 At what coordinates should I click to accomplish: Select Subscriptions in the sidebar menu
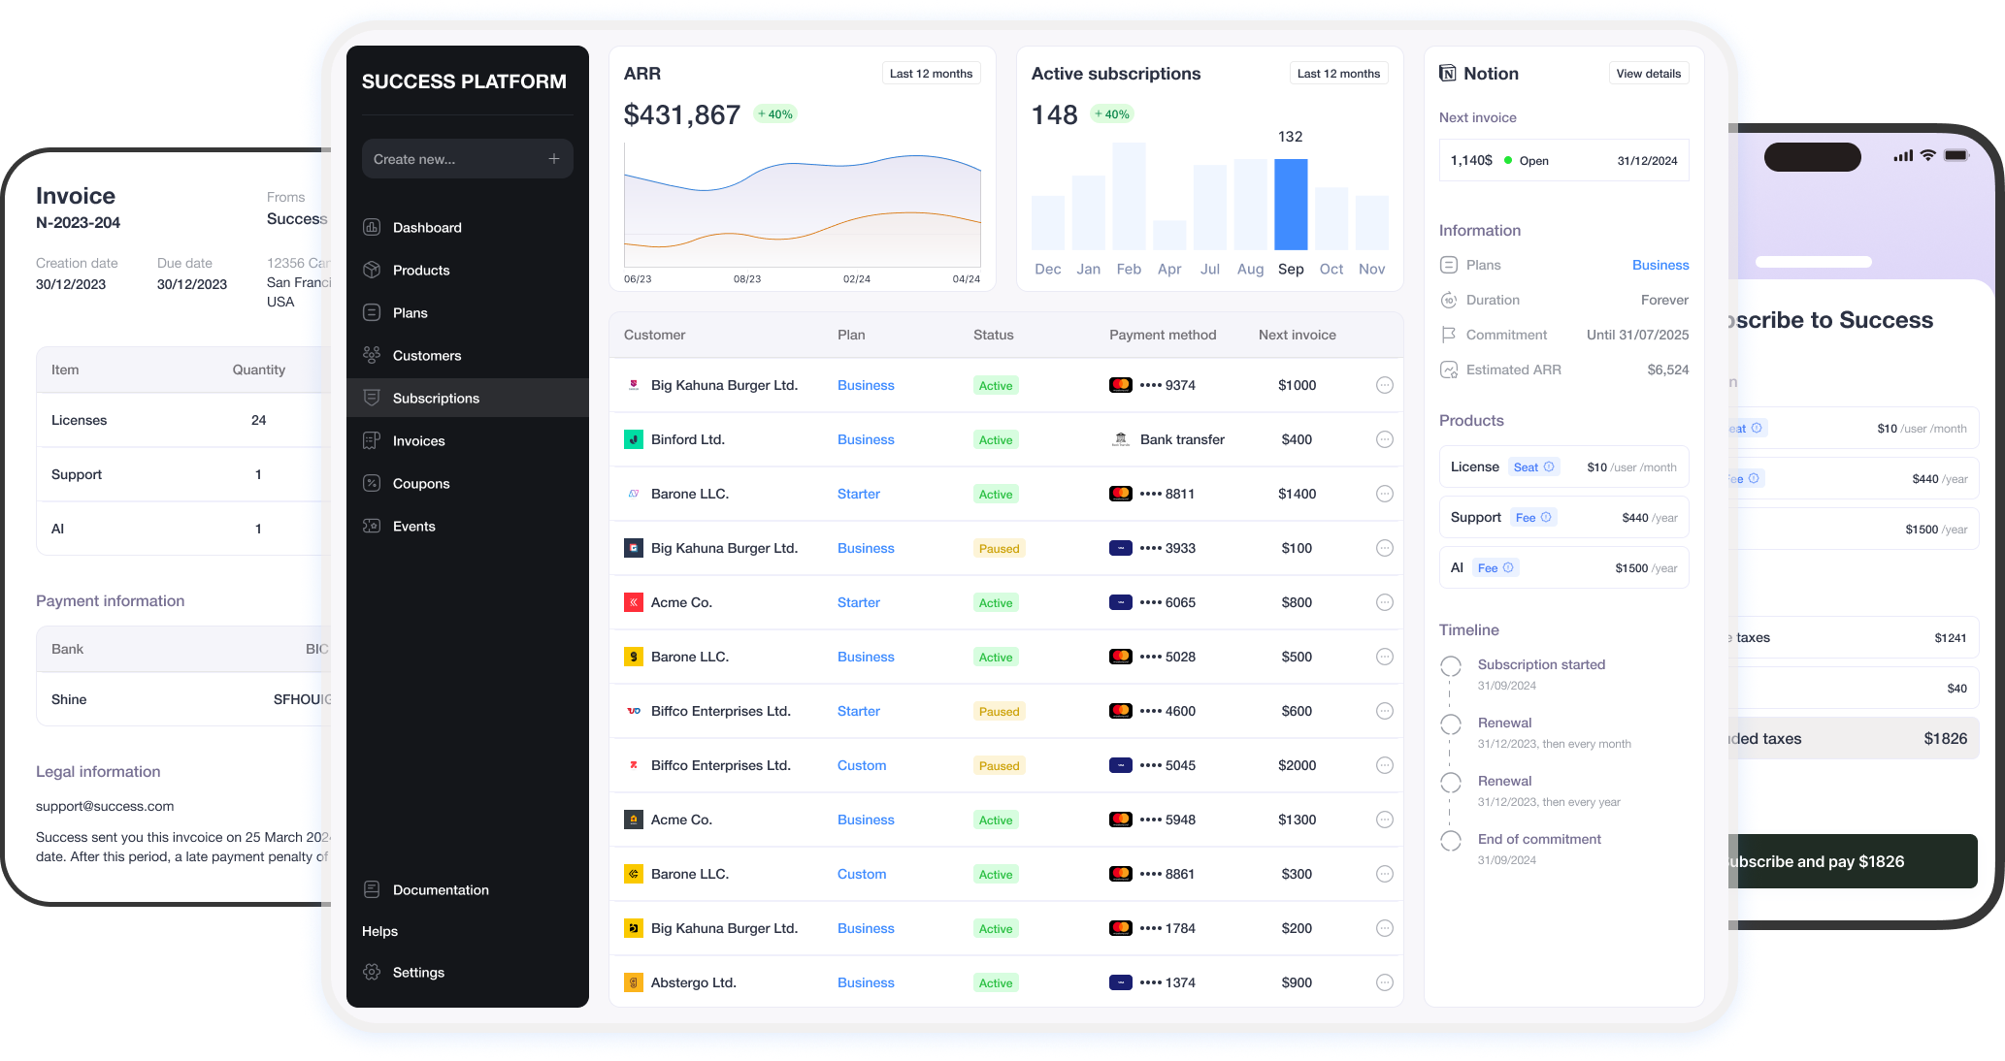point(435,398)
